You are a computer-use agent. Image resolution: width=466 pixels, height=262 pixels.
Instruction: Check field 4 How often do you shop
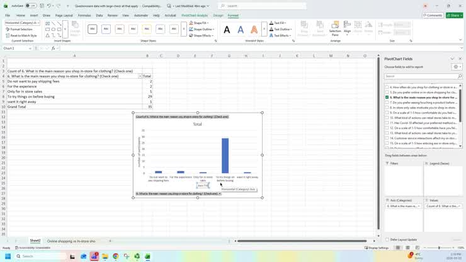click(x=387, y=87)
